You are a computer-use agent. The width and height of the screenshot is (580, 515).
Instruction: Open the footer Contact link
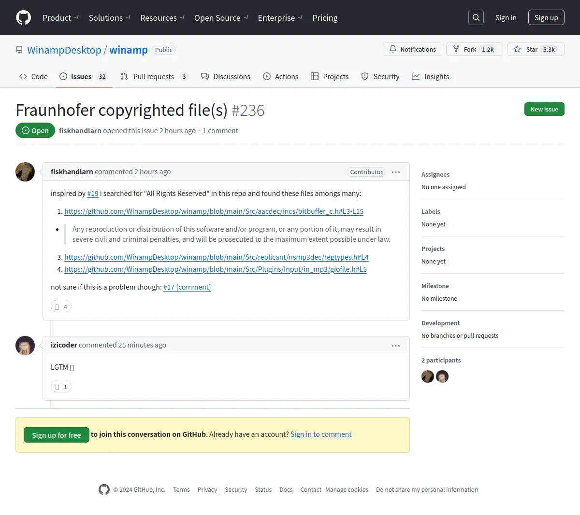pos(311,489)
